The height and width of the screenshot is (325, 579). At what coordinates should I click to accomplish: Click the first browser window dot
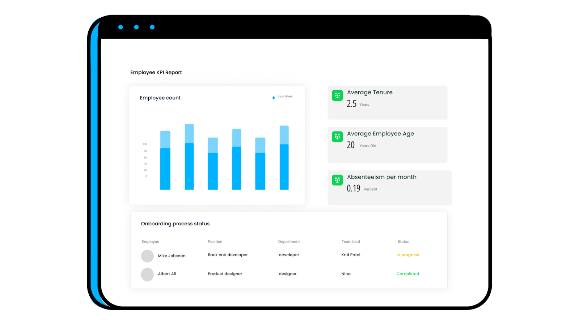(x=121, y=27)
